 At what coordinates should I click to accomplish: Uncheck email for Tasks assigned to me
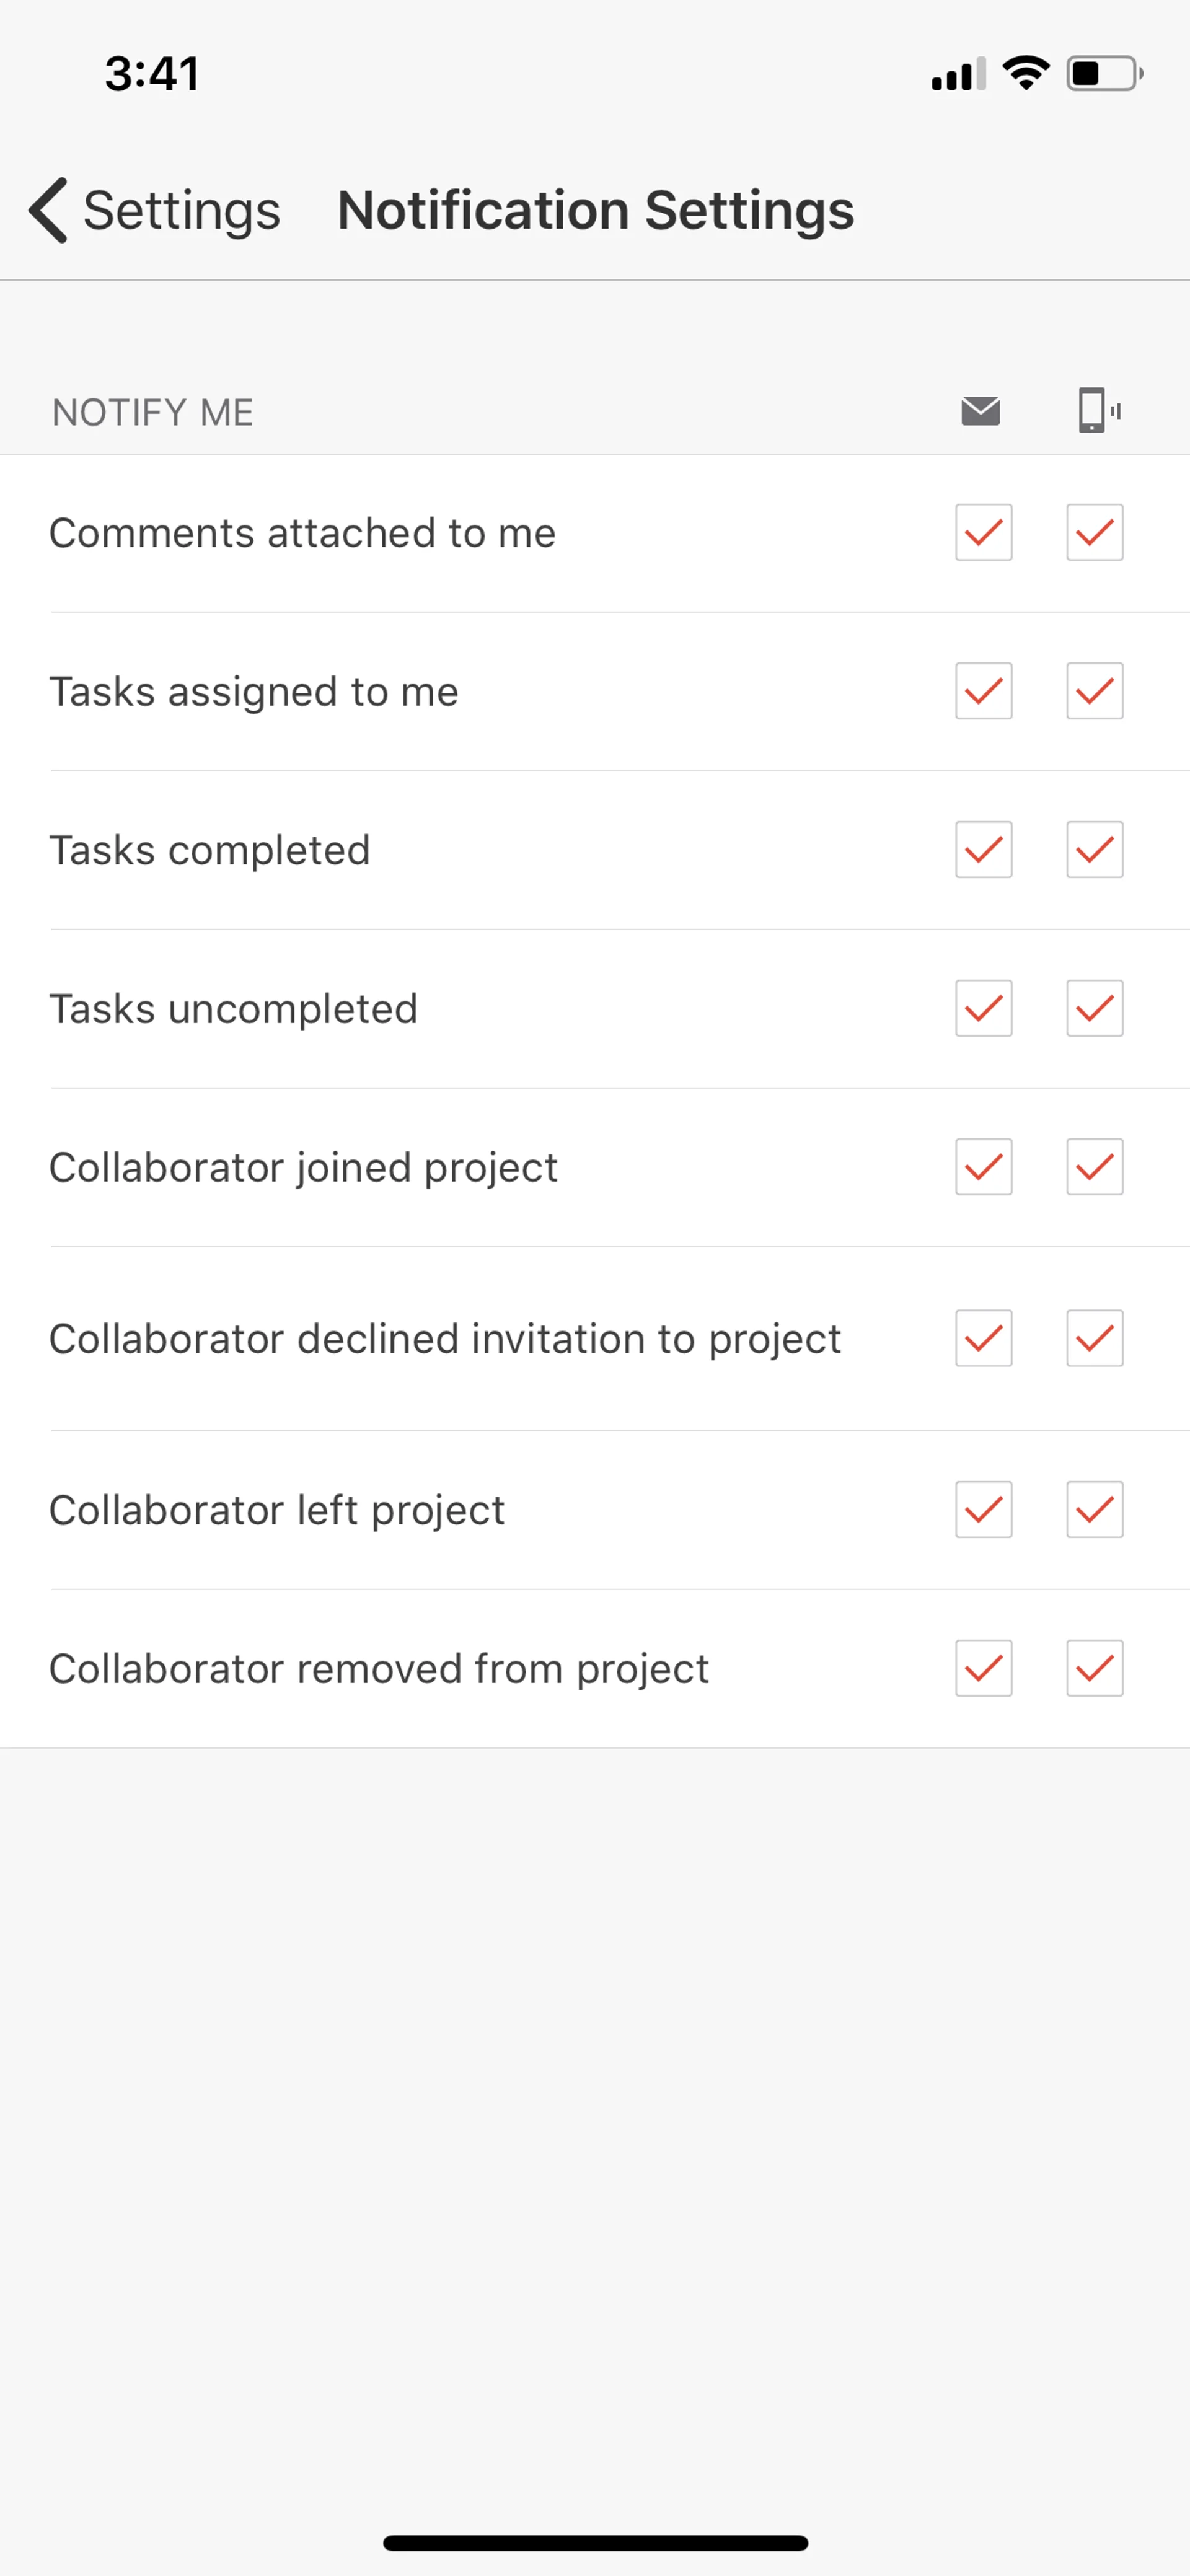point(983,691)
